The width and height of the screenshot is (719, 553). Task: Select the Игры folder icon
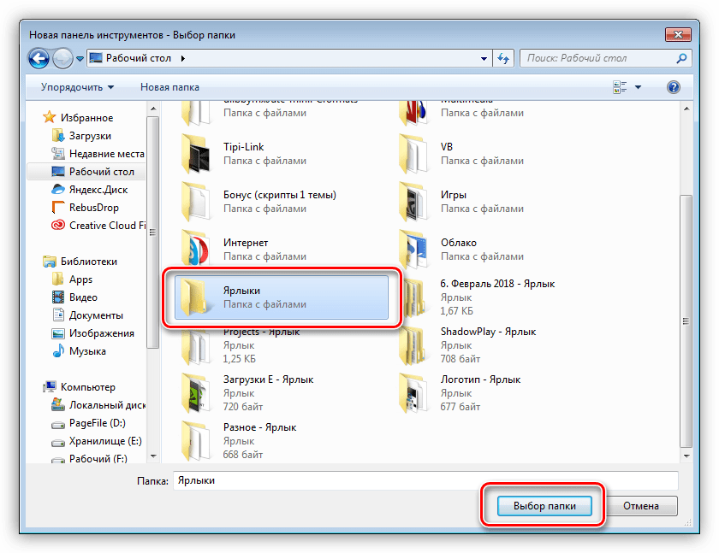pos(414,201)
